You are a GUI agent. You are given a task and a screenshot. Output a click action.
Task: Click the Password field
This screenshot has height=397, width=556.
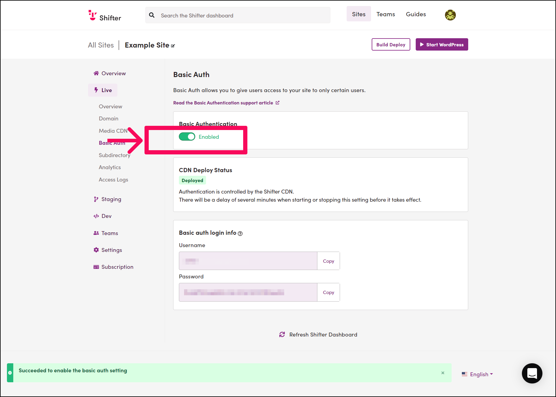[x=248, y=292]
